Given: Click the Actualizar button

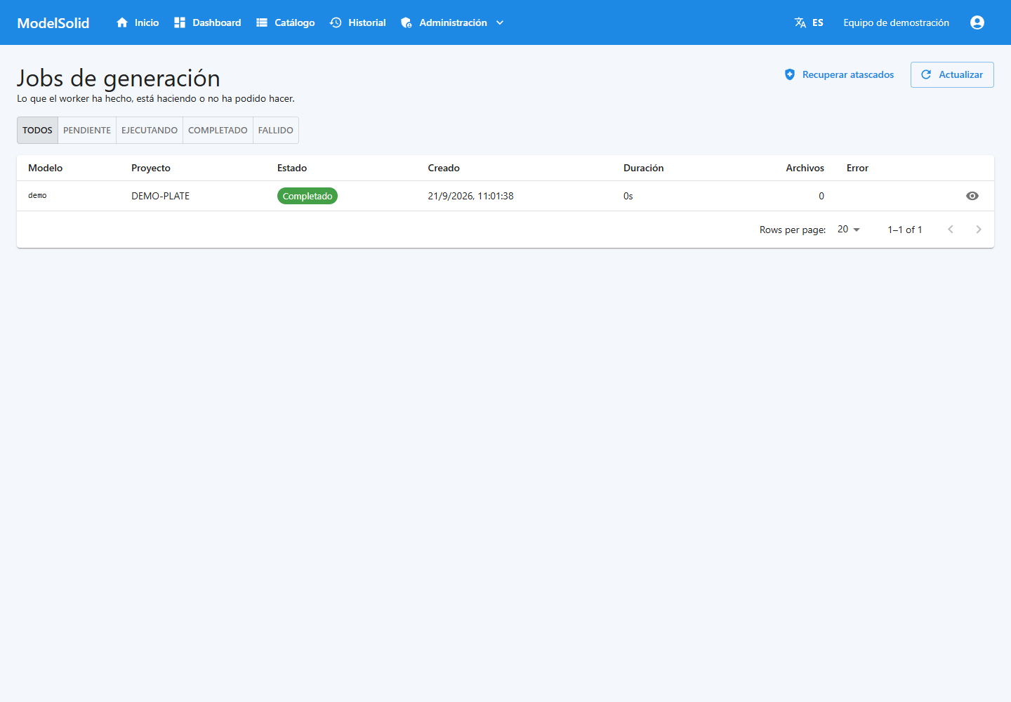Looking at the screenshot, I should tap(952, 74).
